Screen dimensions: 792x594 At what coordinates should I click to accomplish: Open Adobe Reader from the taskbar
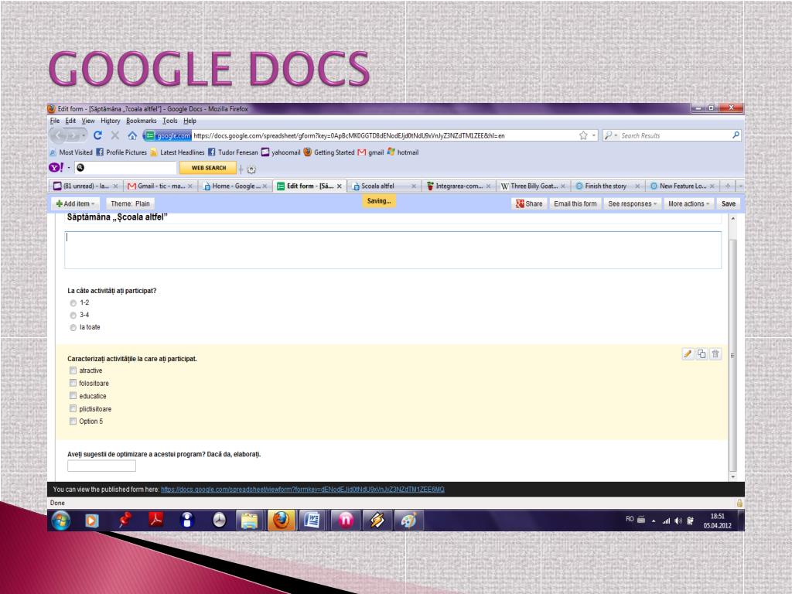[x=155, y=520]
